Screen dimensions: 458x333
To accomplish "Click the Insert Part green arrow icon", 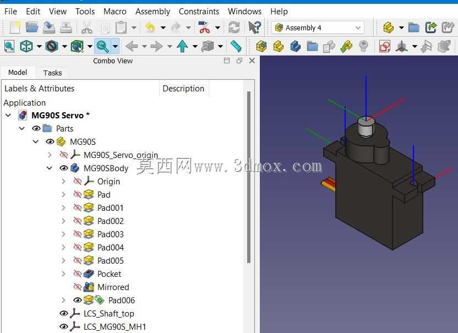I will point(346,46).
